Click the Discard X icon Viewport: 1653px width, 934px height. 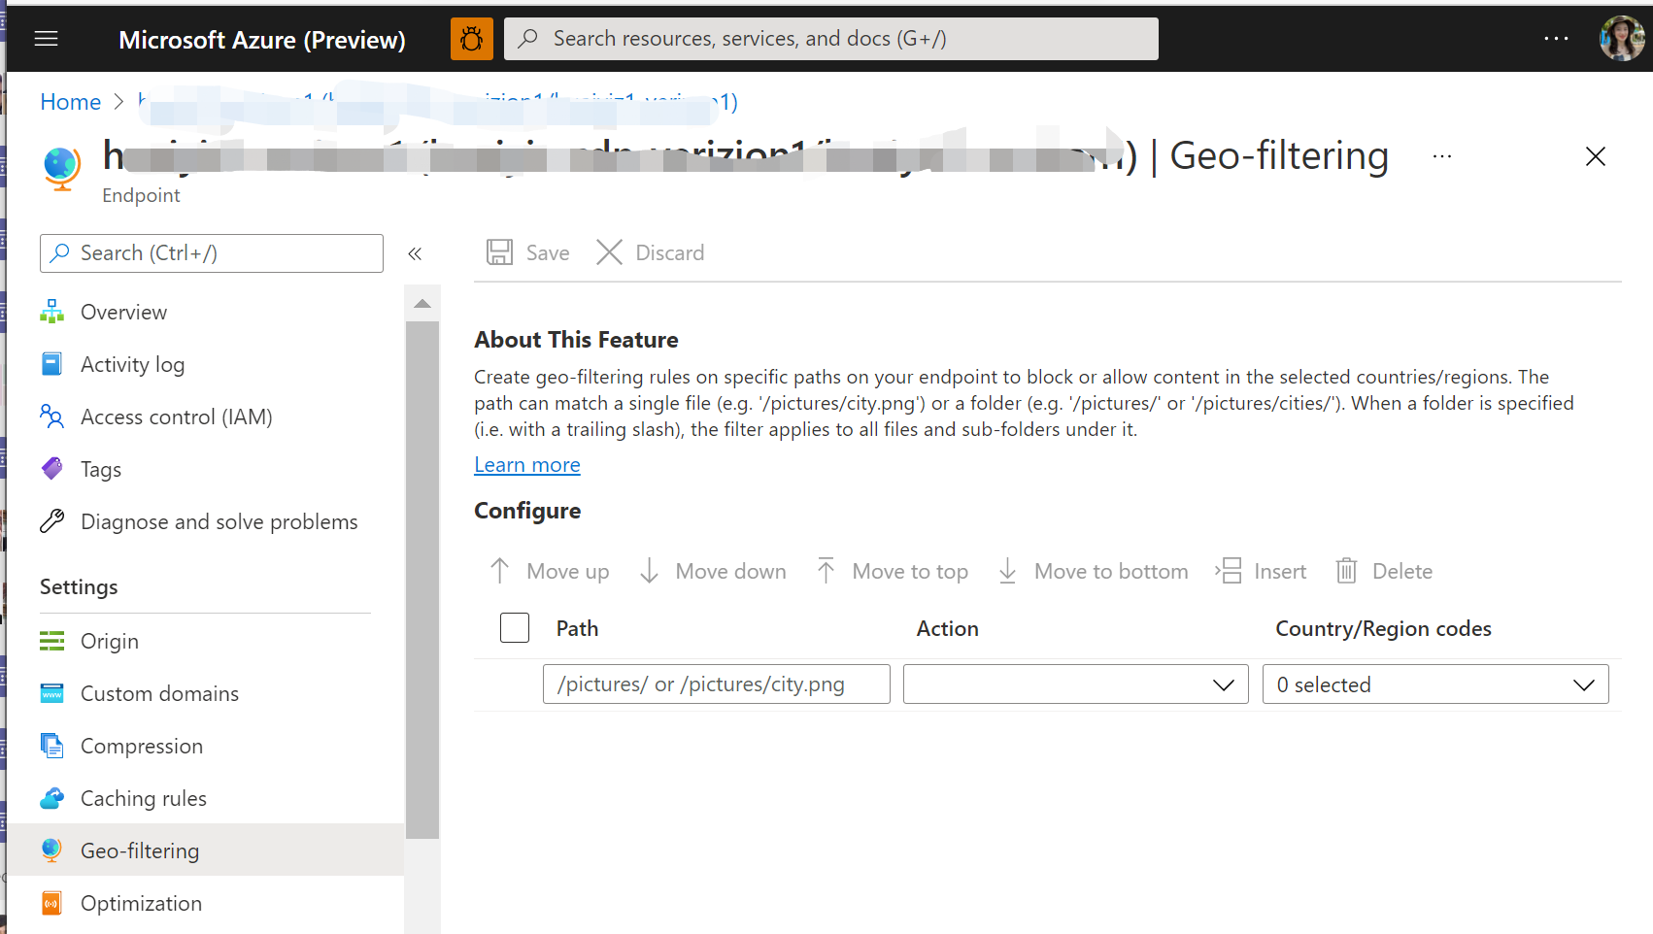pos(609,252)
